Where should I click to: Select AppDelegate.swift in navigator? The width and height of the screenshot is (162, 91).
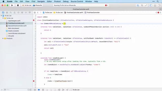coord(14,21)
